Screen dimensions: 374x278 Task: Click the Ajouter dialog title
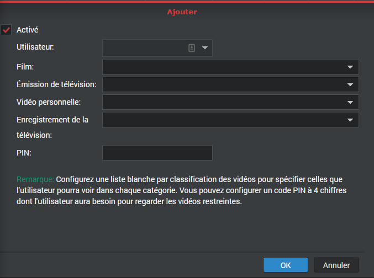182,11
